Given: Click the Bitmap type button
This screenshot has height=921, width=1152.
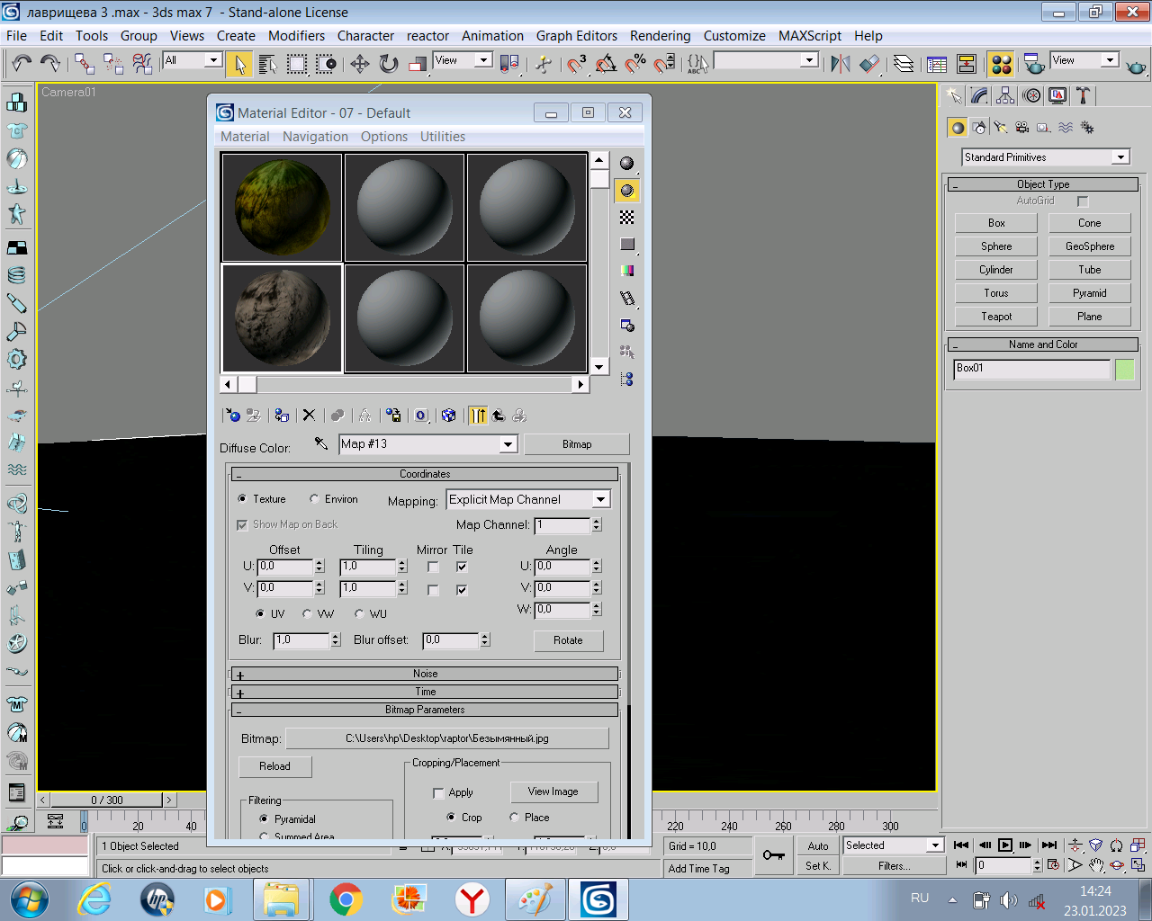Looking at the screenshot, I should click(x=577, y=444).
